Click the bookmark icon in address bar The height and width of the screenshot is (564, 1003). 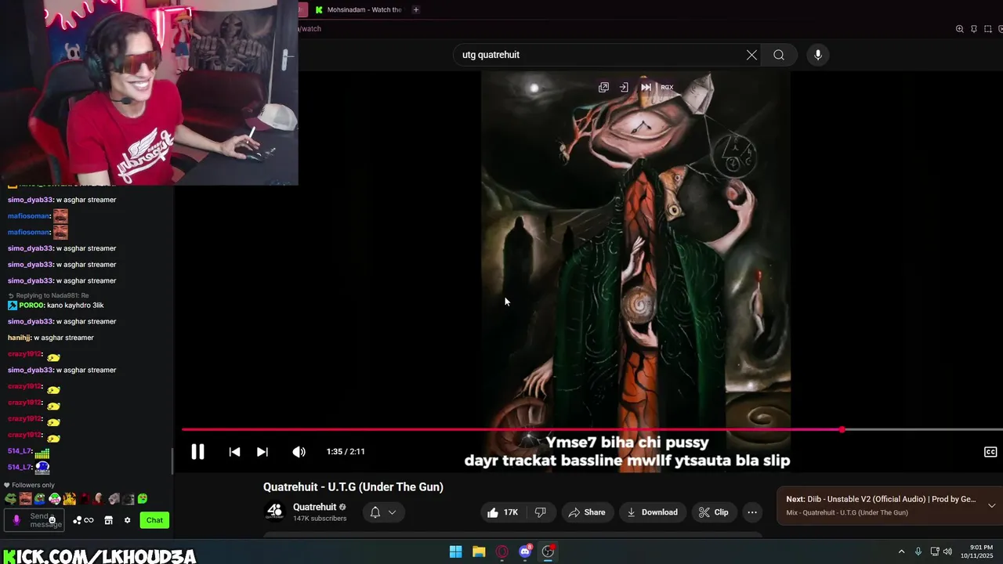(x=974, y=29)
